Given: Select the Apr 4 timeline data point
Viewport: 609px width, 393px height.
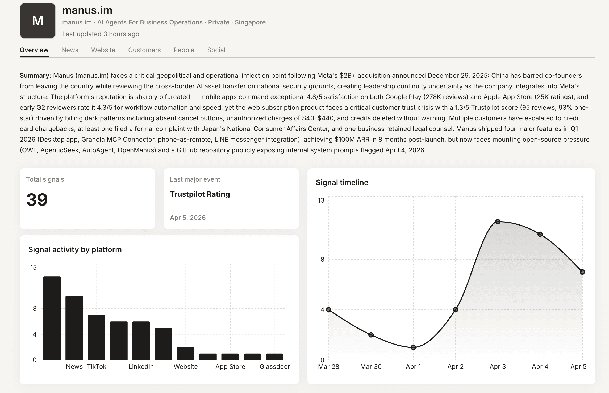Looking at the screenshot, I should click(540, 234).
